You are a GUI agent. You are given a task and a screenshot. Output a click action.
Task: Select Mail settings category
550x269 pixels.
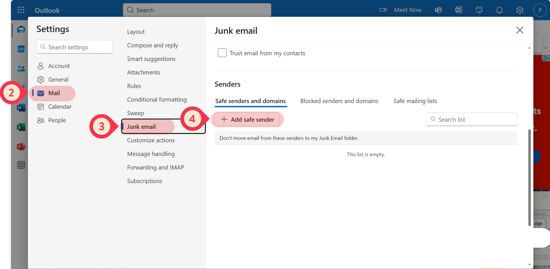coord(54,93)
